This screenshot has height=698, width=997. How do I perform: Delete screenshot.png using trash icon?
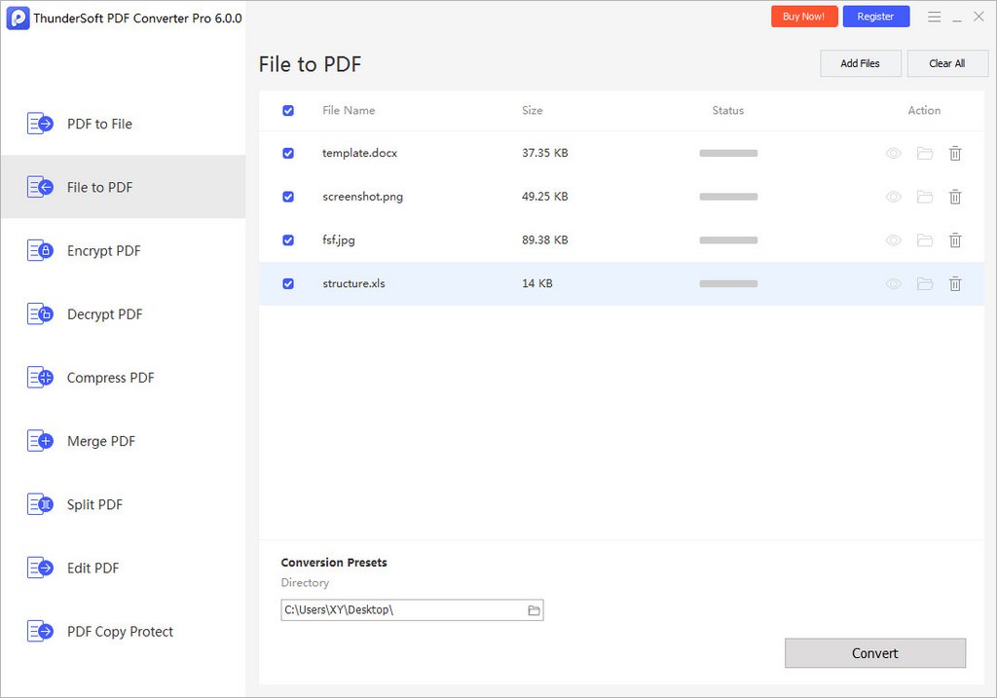(x=955, y=197)
